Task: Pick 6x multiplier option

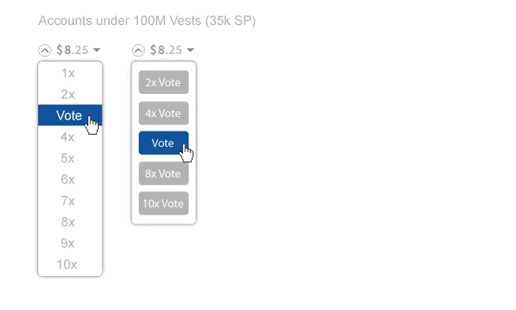Action: pyautogui.click(x=70, y=180)
